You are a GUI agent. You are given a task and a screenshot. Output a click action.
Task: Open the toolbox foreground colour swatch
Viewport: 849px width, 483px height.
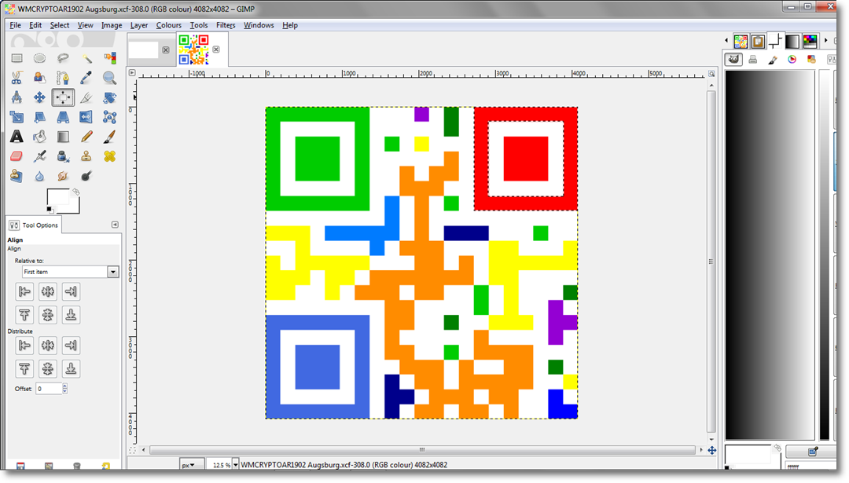pyautogui.click(x=57, y=196)
